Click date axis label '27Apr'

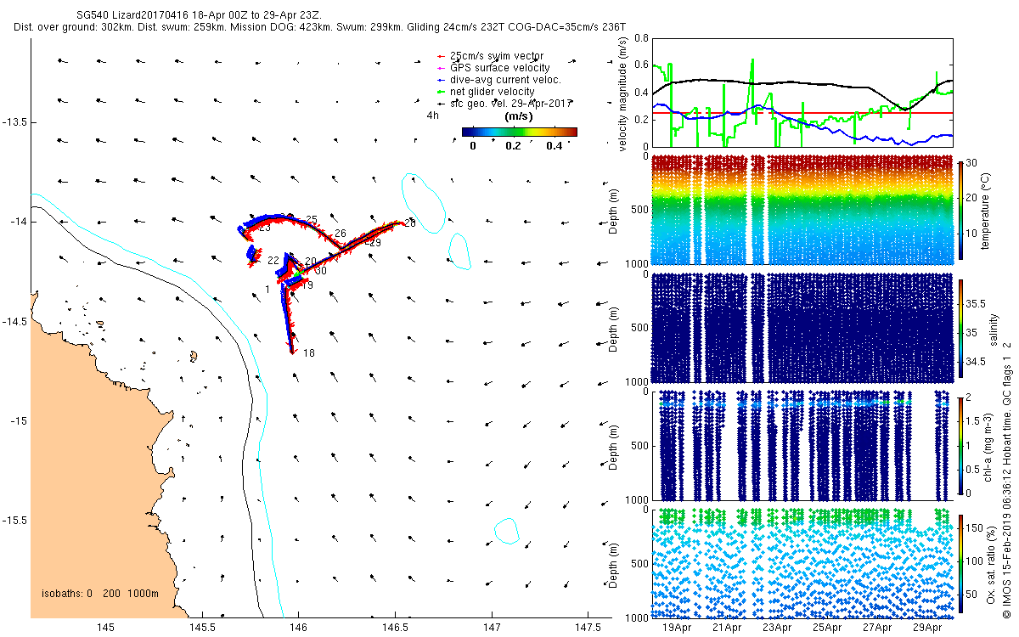click(878, 629)
